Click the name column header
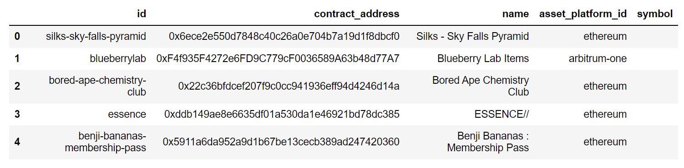This screenshot has width=684, height=168. [x=516, y=14]
